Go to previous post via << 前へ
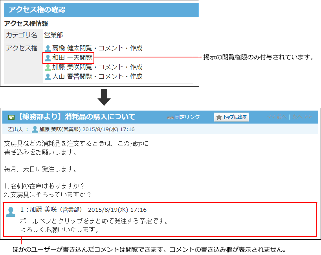This screenshot has height=255, width=321. [277, 117]
